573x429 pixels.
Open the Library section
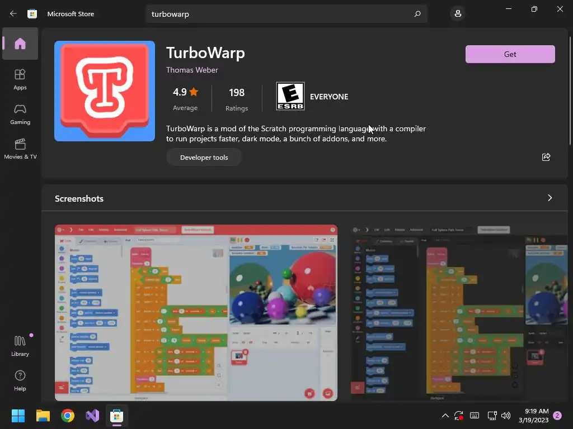pos(20,346)
